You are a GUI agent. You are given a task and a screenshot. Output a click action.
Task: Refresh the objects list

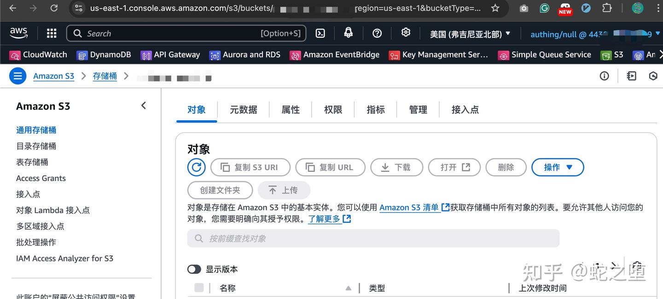tap(197, 167)
